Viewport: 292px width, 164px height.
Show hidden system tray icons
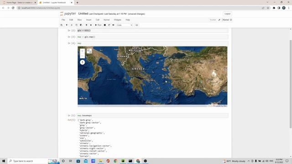pos(249,161)
